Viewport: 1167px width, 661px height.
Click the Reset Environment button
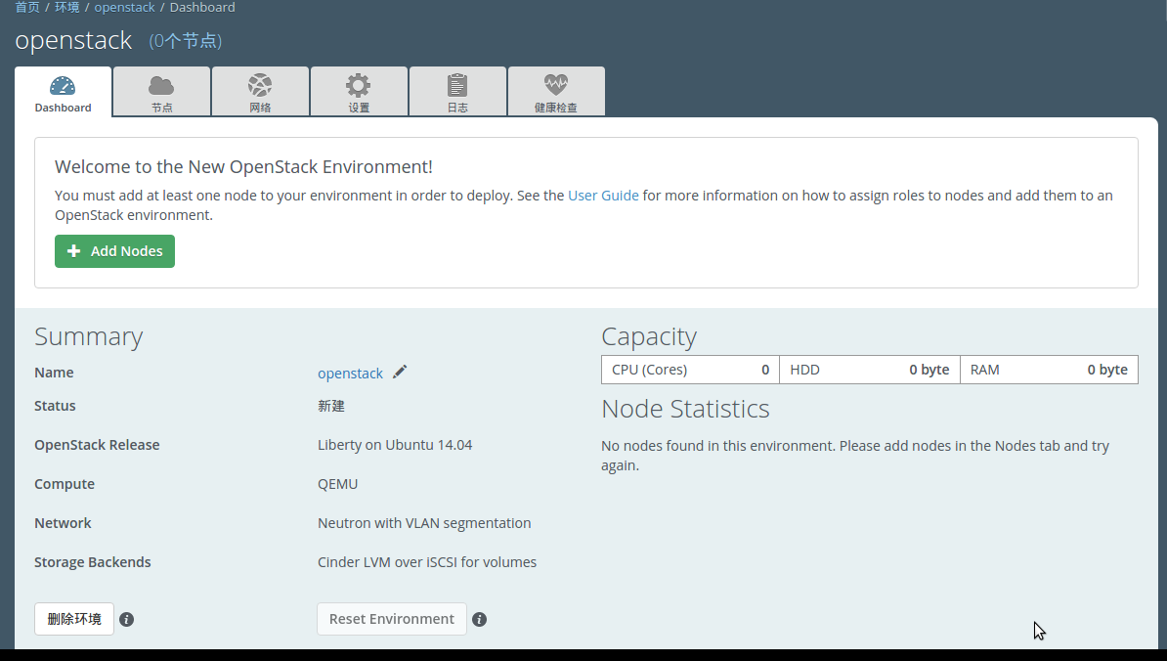coord(392,619)
